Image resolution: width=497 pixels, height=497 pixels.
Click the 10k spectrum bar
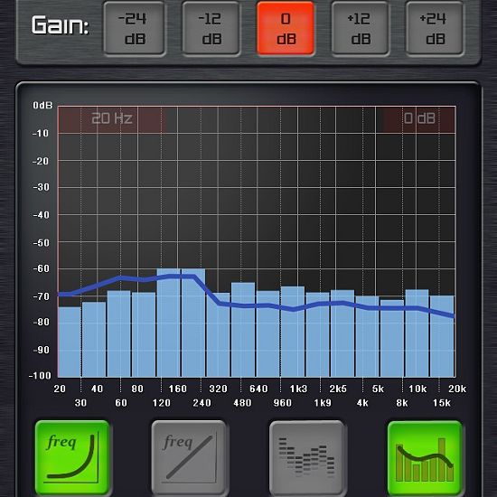(417, 333)
